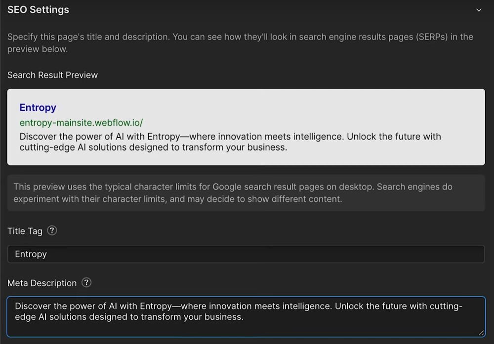Viewport: 494px width, 344px height.
Task: Select the Search Result Preview section label
Action: [52, 75]
